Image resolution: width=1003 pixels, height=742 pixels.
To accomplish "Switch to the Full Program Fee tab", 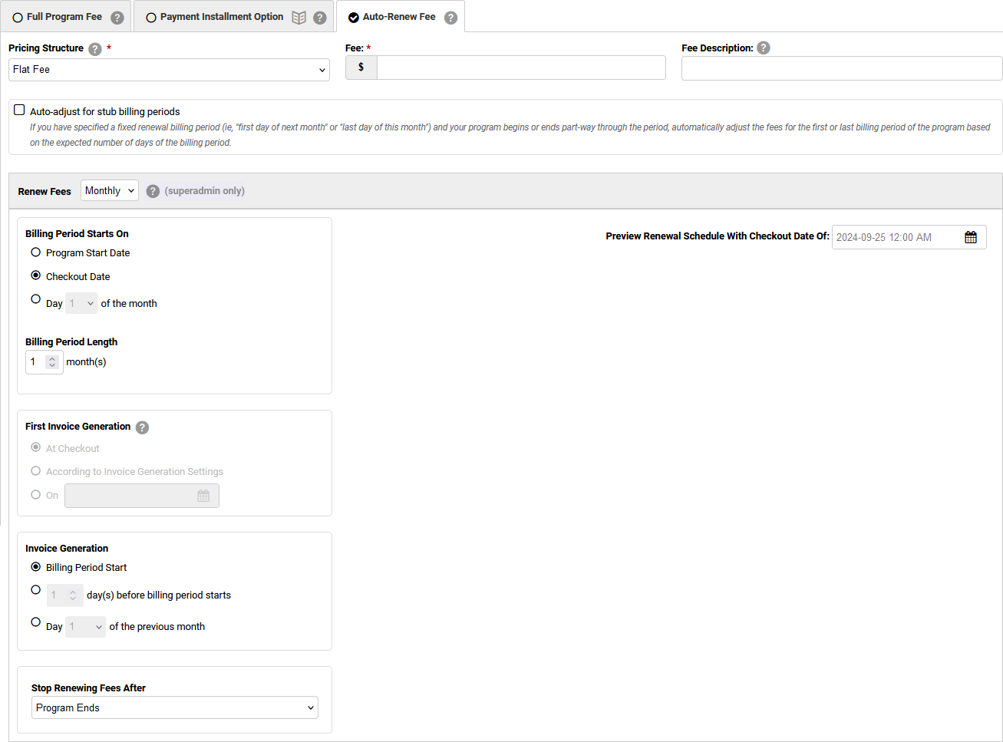I will [x=65, y=15].
